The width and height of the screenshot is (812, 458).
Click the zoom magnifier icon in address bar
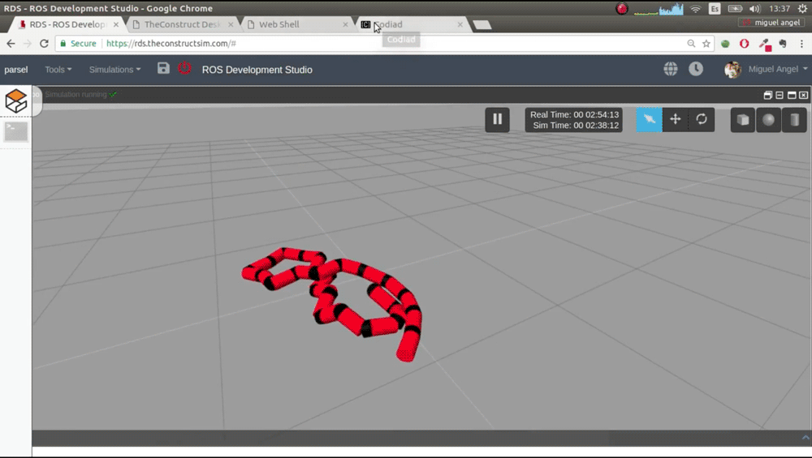(x=691, y=44)
